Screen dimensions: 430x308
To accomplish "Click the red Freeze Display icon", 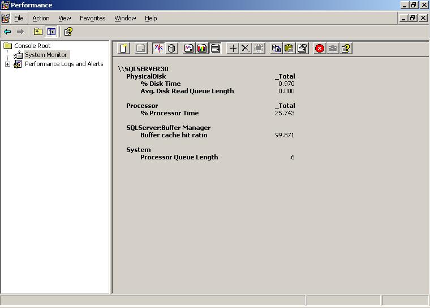I will (320, 49).
